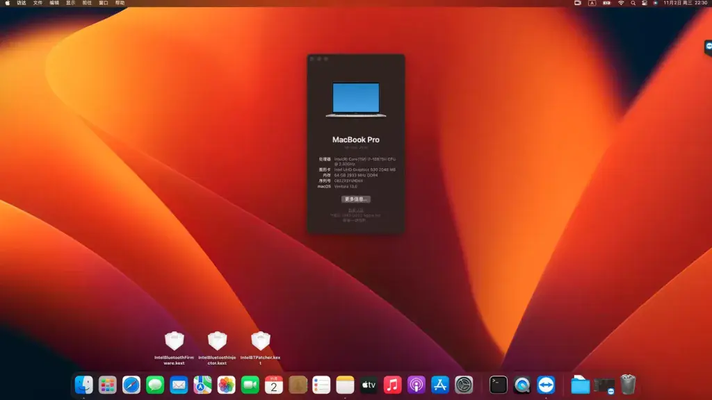Launch FaceTime from the Dock
The width and height of the screenshot is (712, 400).
coord(250,385)
